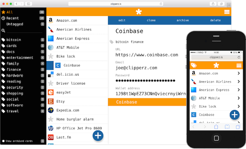The height and width of the screenshot is (149, 246).
Task: Click the tag icon beside bitcoin finance
Action: [112, 42]
